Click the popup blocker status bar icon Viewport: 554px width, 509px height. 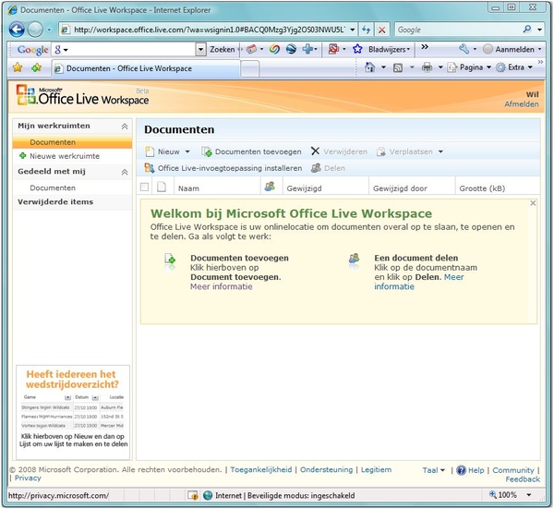193,495
